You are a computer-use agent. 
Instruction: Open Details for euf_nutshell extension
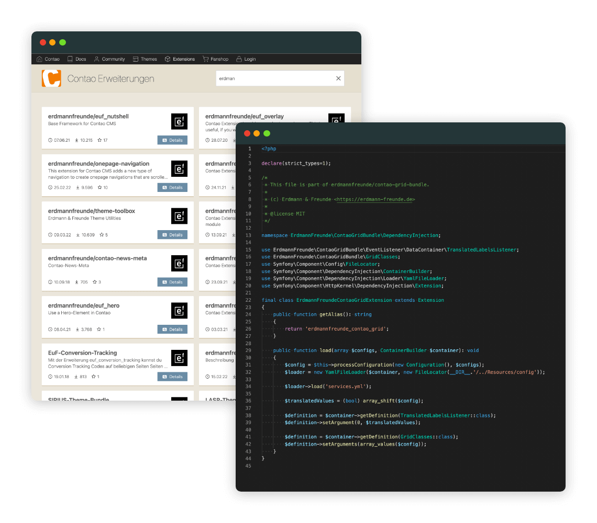(x=172, y=140)
